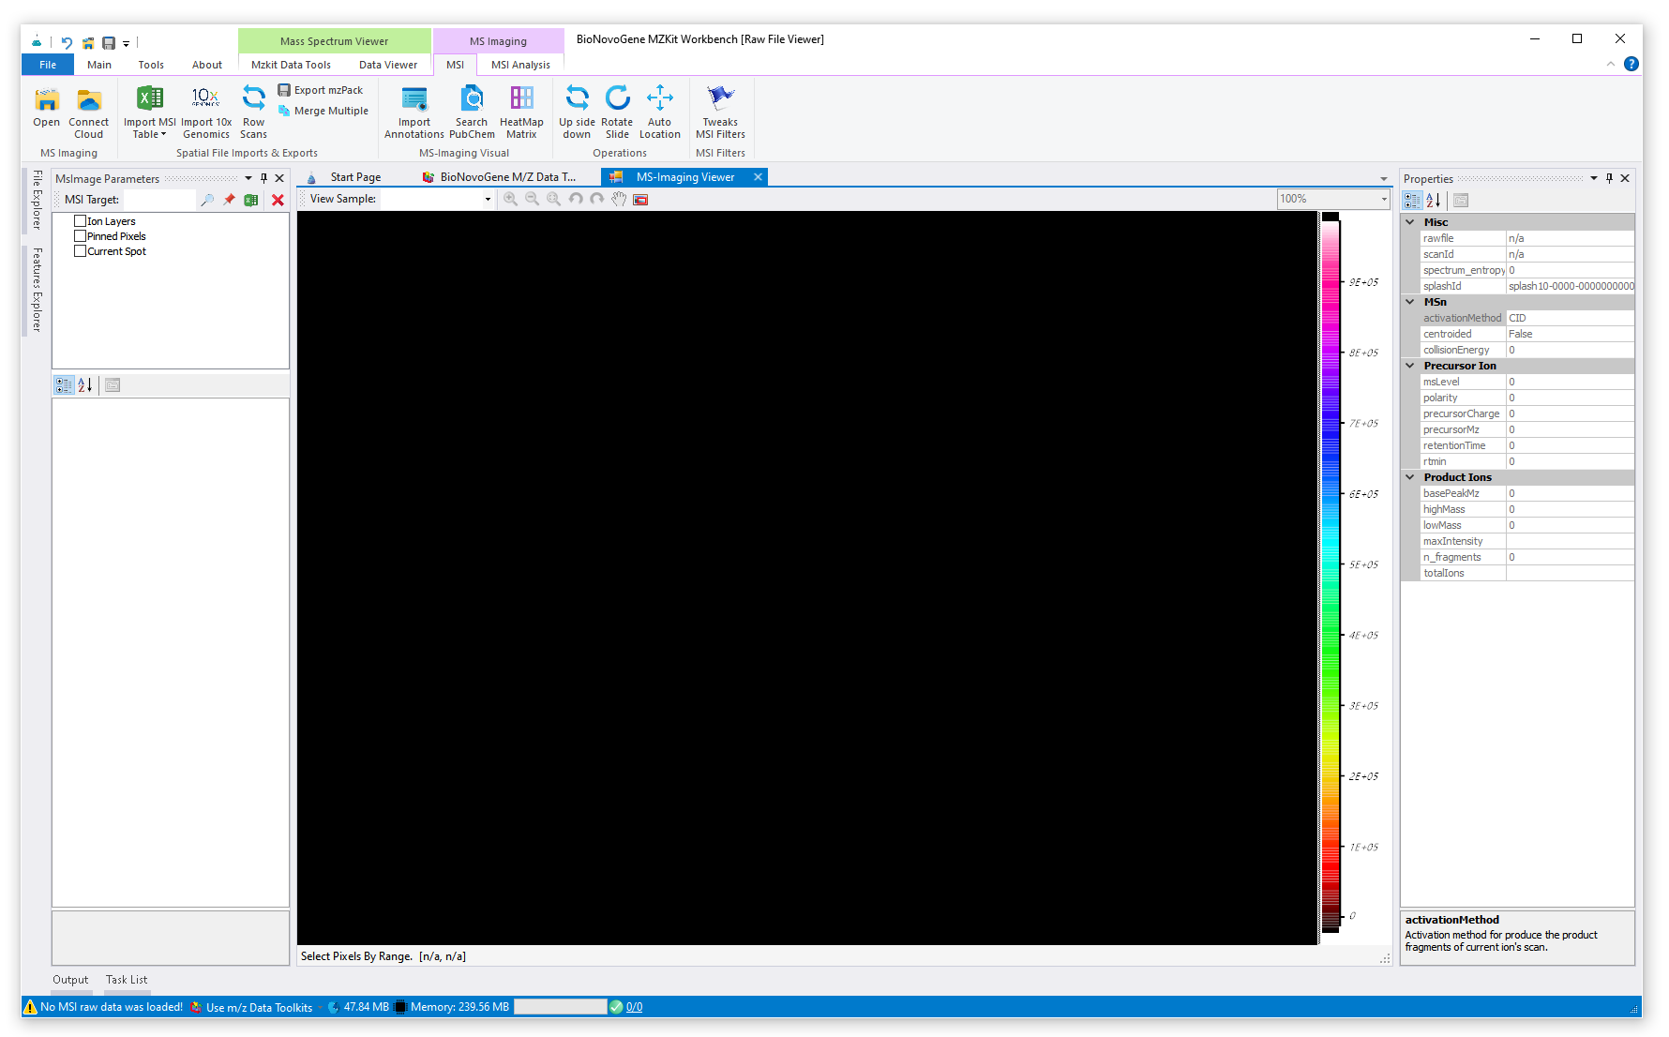Rotate the slide using Rotate Slide

pos(617,99)
